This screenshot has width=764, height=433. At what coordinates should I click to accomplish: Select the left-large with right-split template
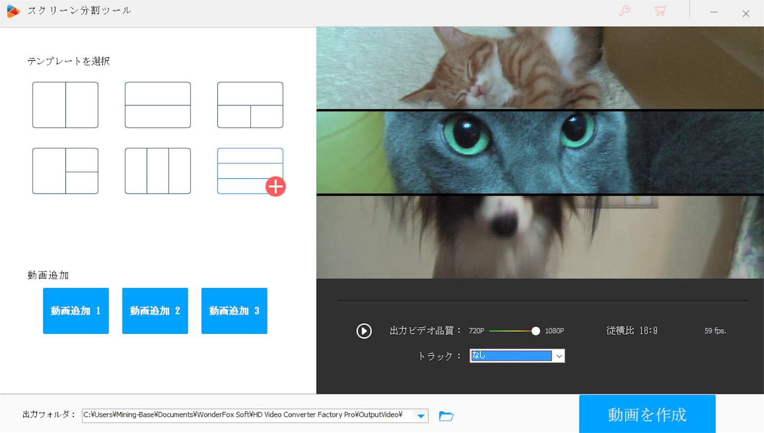65,170
